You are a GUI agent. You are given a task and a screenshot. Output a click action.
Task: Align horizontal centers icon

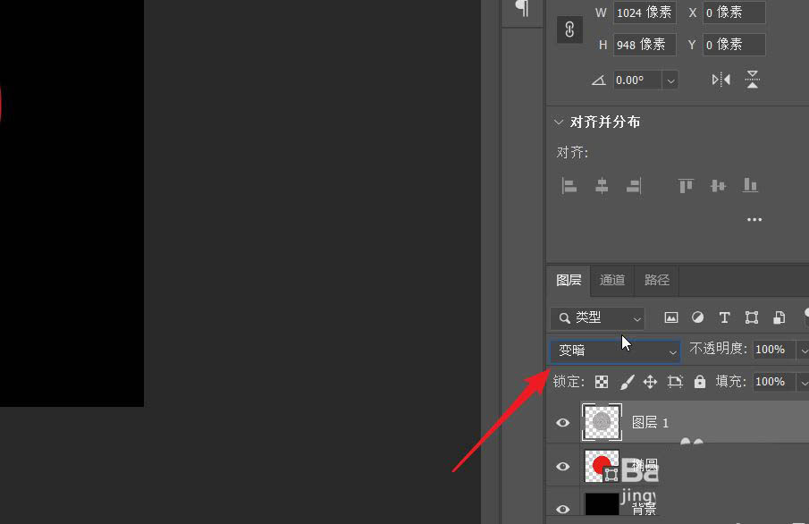(602, 185)
